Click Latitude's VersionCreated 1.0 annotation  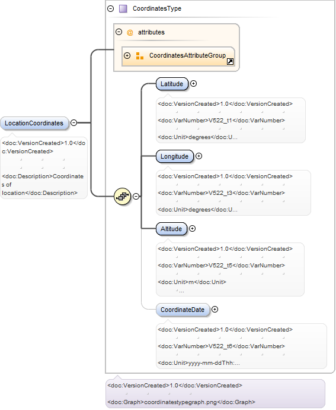225,104
